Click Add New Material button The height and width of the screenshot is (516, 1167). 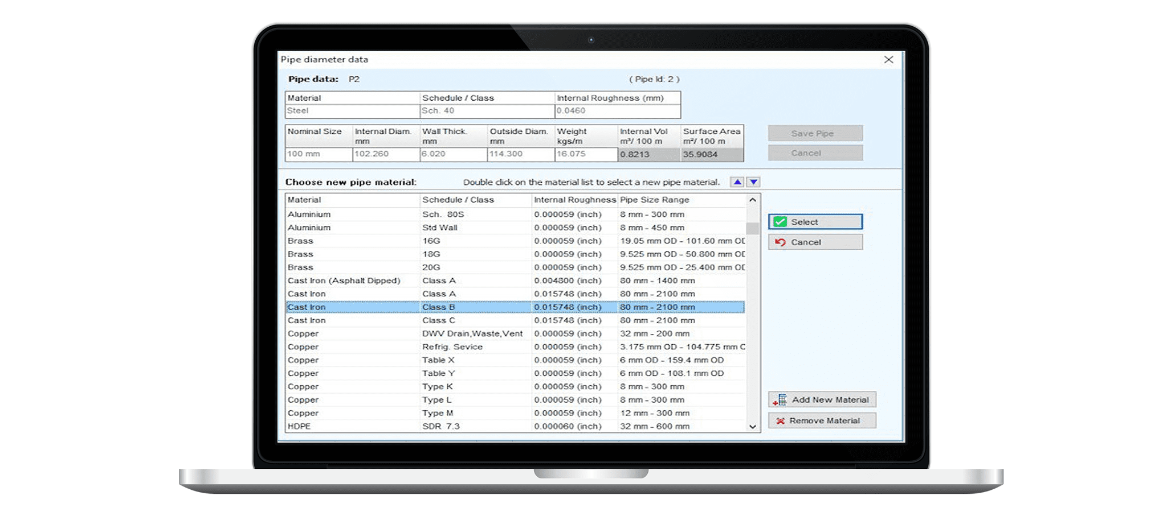point(822,399)
